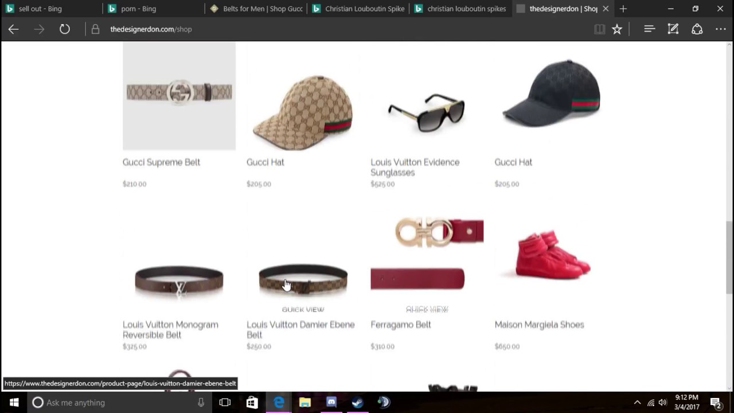Switch to christian louboutin spikes Bing tab
The height and width of the screenshot is (413, 734).
pos(459,9)
